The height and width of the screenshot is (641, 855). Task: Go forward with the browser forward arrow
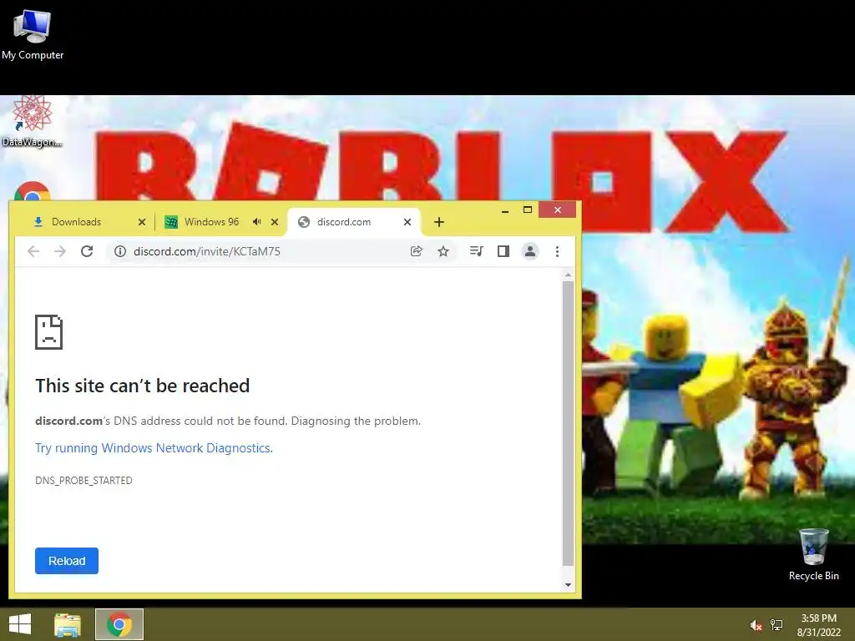pos(60,251)
